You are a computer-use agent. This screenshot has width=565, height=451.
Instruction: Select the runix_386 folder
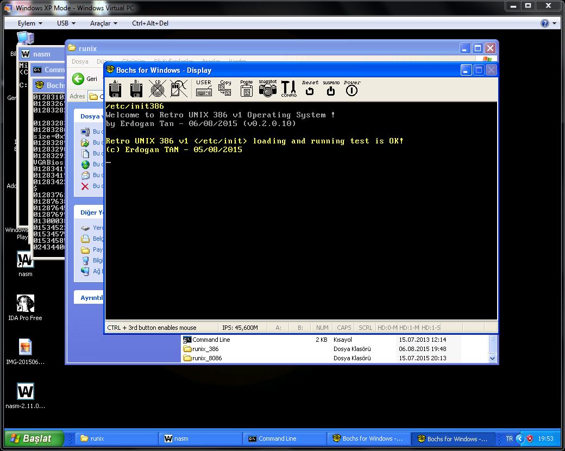point(201,349)
